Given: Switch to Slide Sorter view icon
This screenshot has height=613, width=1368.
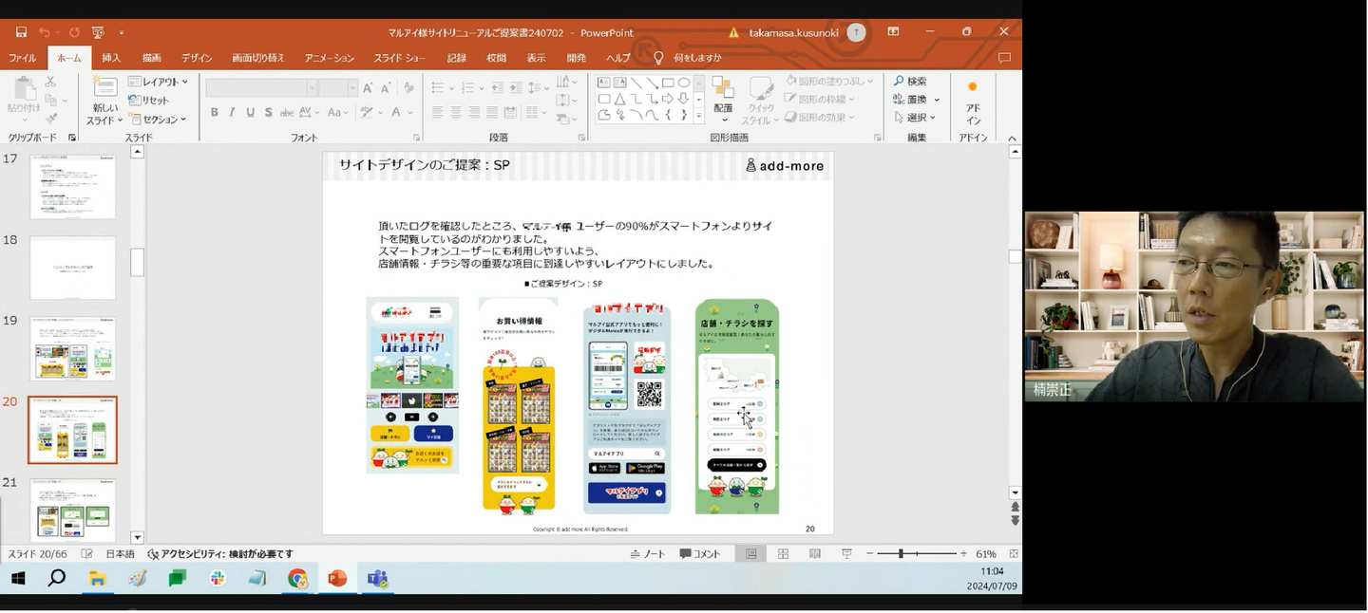Looking at the screenshot, I should (783, 554).
